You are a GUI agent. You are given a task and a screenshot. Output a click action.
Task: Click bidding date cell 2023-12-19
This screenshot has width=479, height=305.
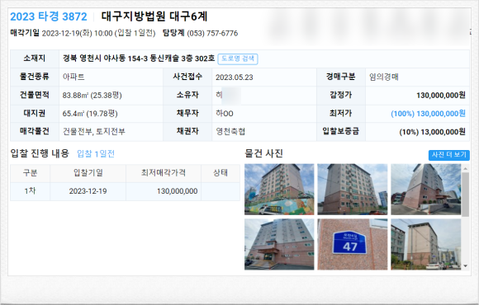[88, 191]
